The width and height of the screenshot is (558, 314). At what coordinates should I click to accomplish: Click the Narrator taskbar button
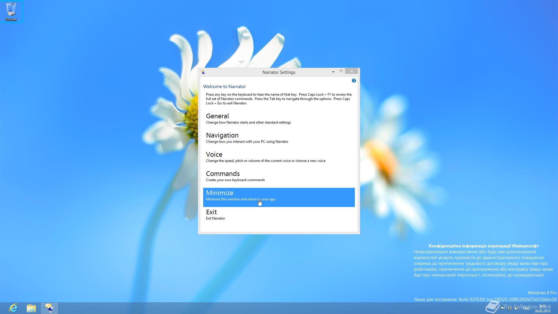pos(49,308)
